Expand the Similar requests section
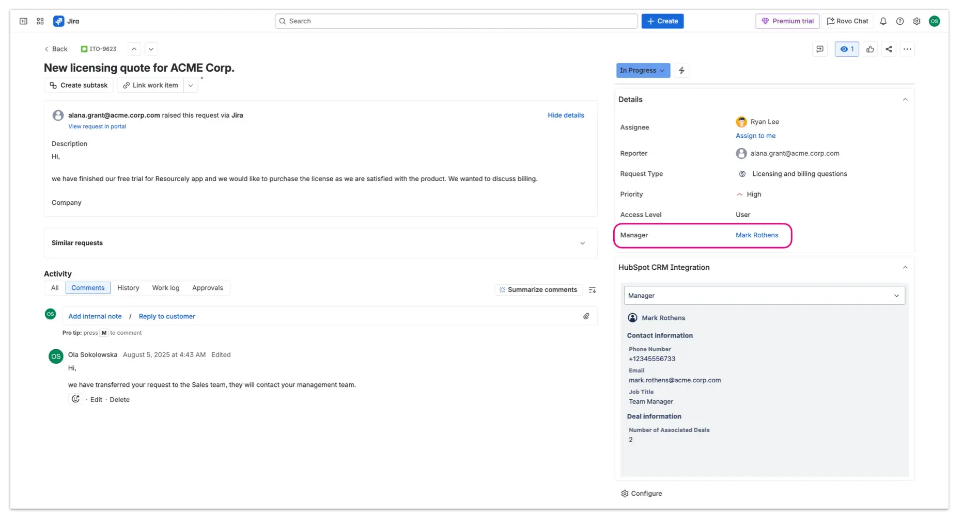Image resolution: width=963 pixels, height=520 pixels. pos(582,243)
